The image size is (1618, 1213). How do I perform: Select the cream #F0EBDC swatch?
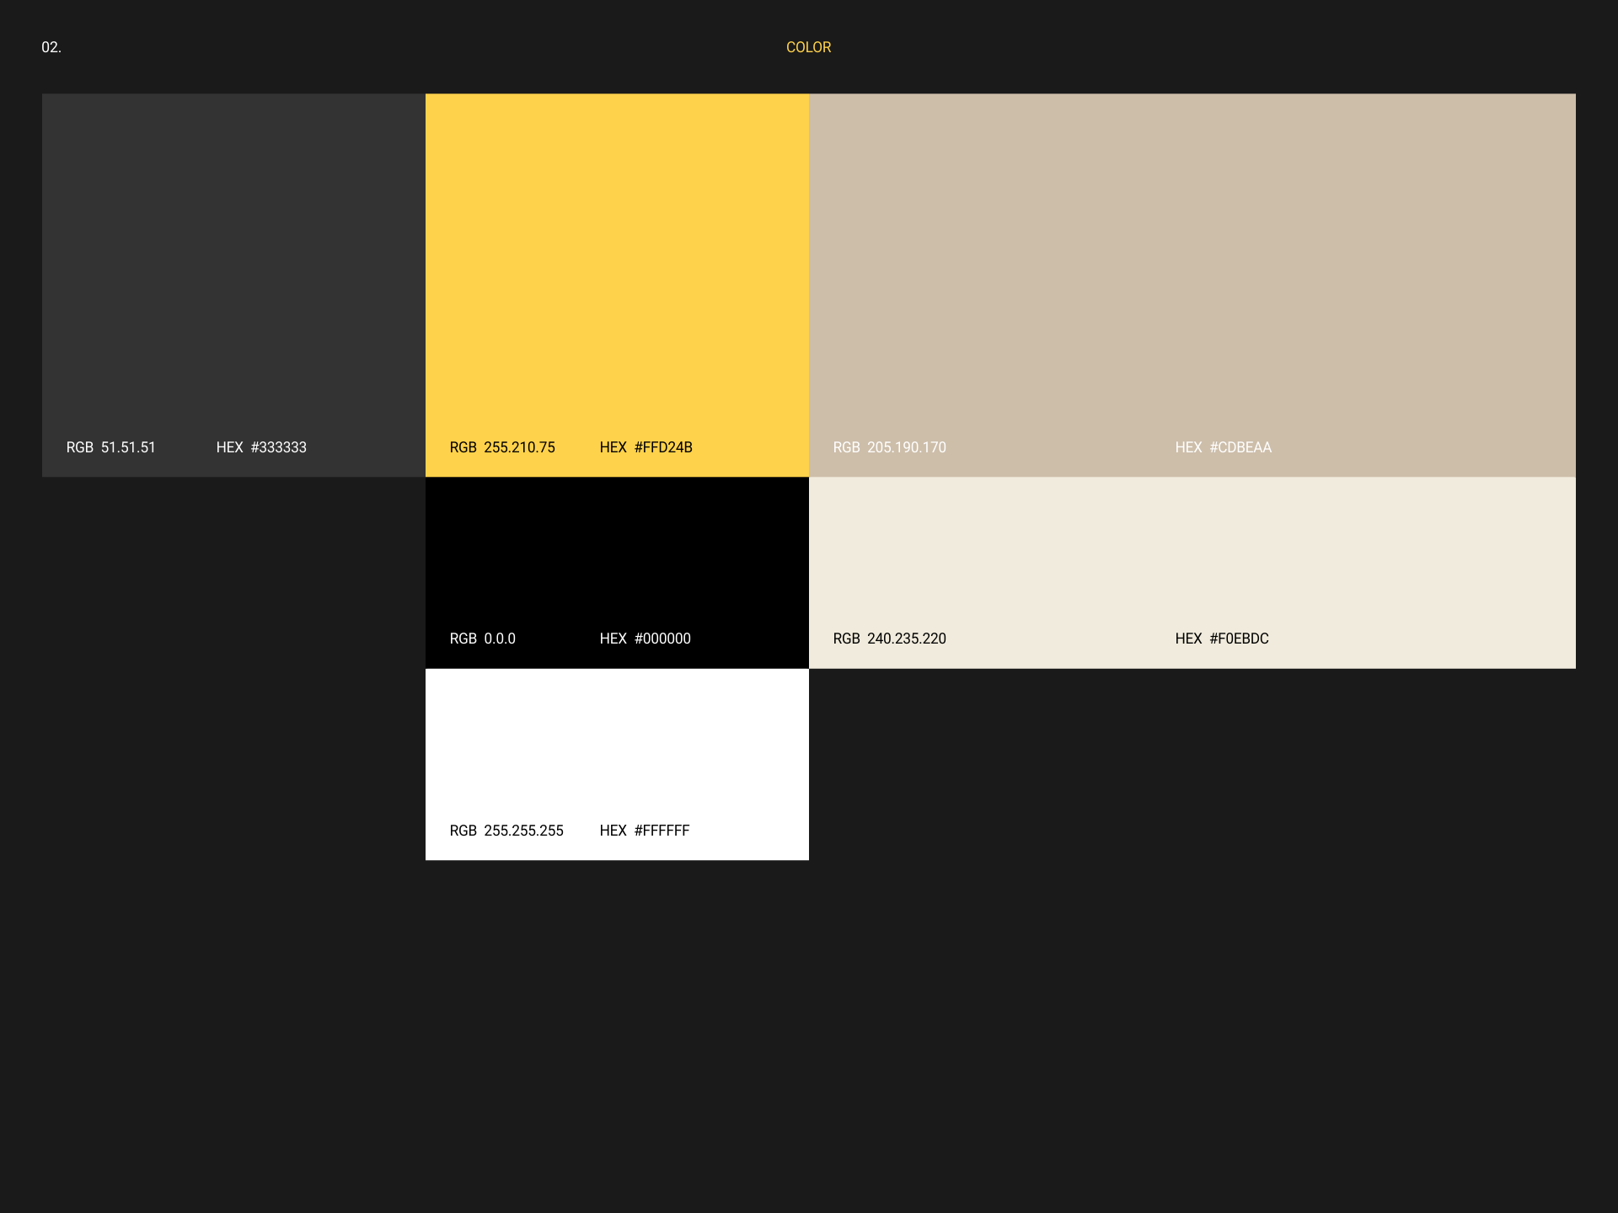tap(1192, 556)
